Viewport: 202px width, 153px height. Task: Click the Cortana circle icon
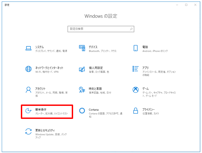pos(82,111)
